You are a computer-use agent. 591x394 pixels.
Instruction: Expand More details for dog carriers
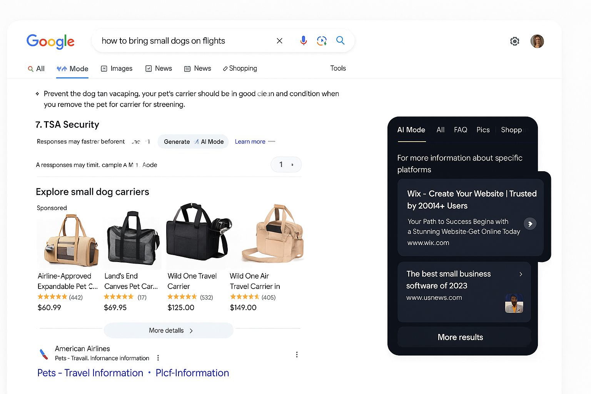[x=169, y=331]
